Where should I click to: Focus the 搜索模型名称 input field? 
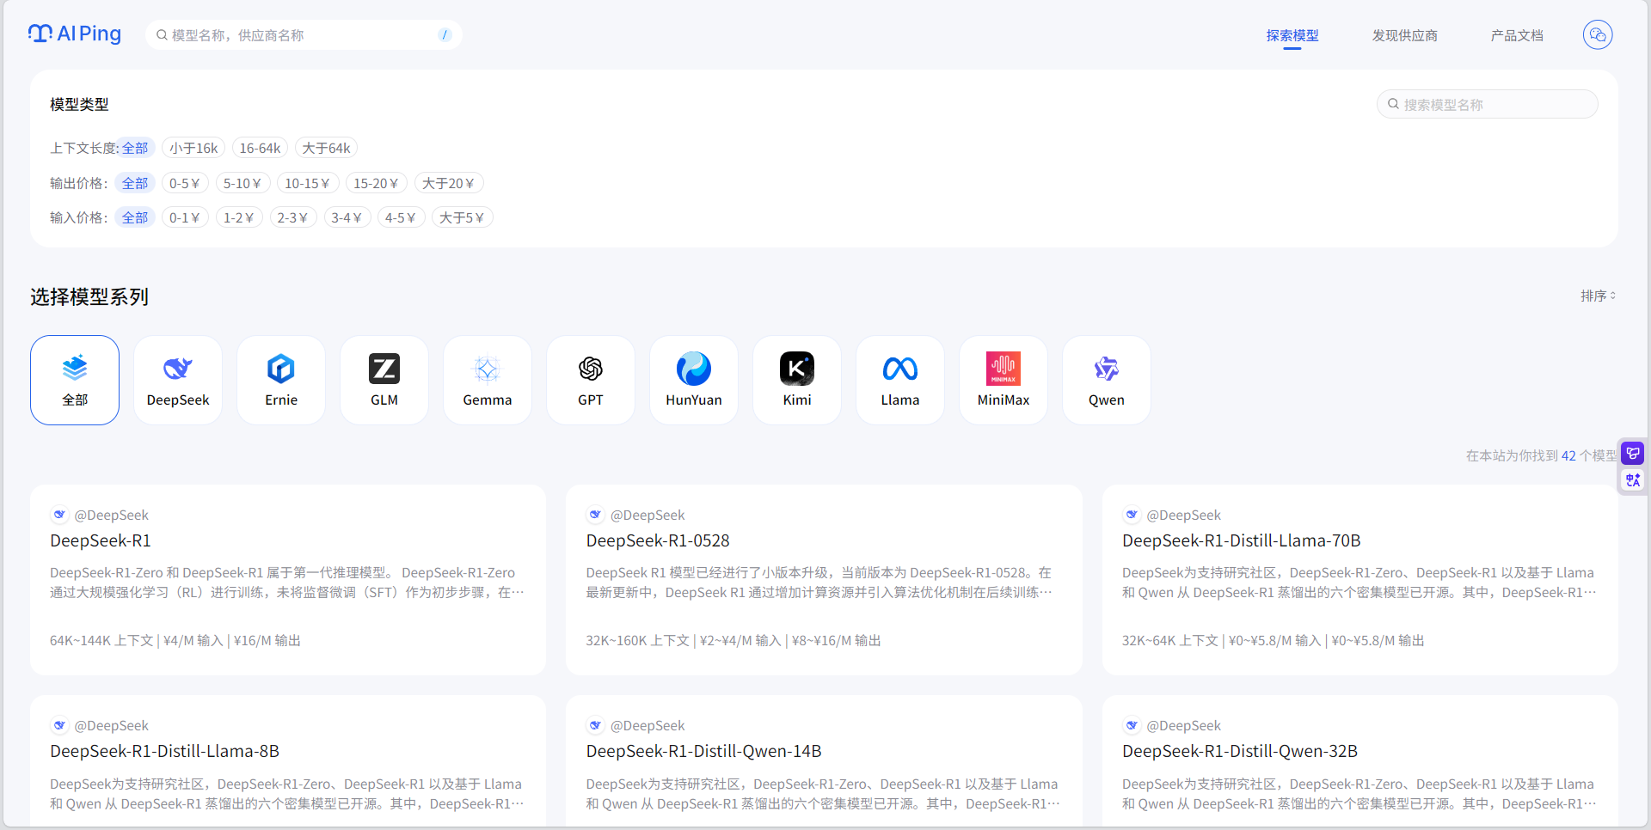click(x=1488, y=104)
